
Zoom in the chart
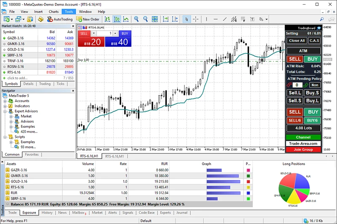(136, 19)
